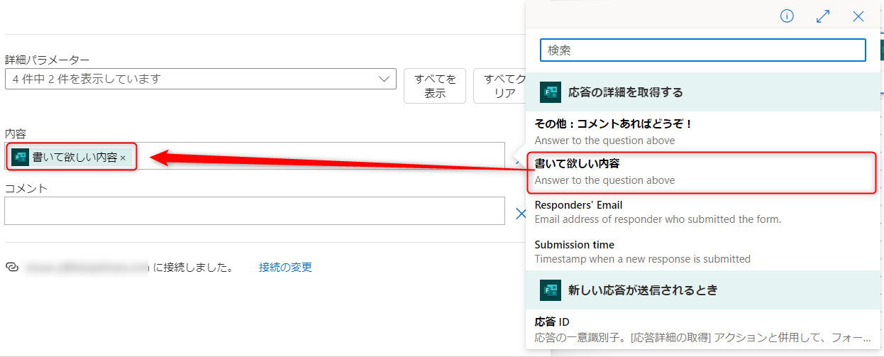This screenshot has height=357, width=884.
Task: Click Forms icon beside 応答の詳細を取得する
Action: (x=551, y=92)
